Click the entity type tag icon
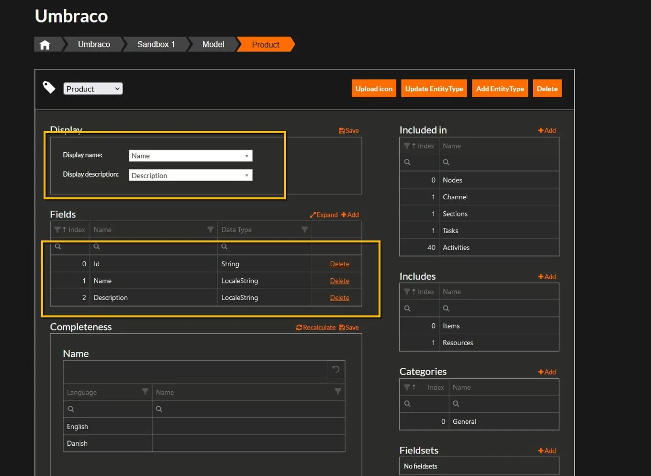This screenshot has height=476, width=651. coord(49,87)
